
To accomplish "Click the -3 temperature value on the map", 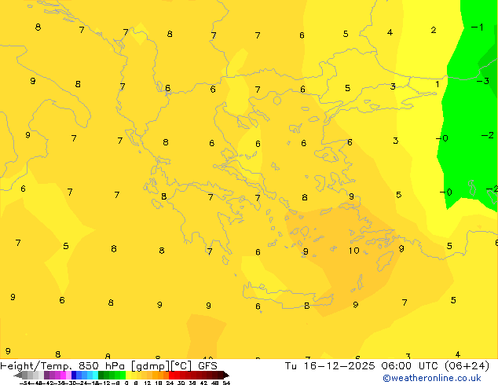I will click(x=483, y=81).
